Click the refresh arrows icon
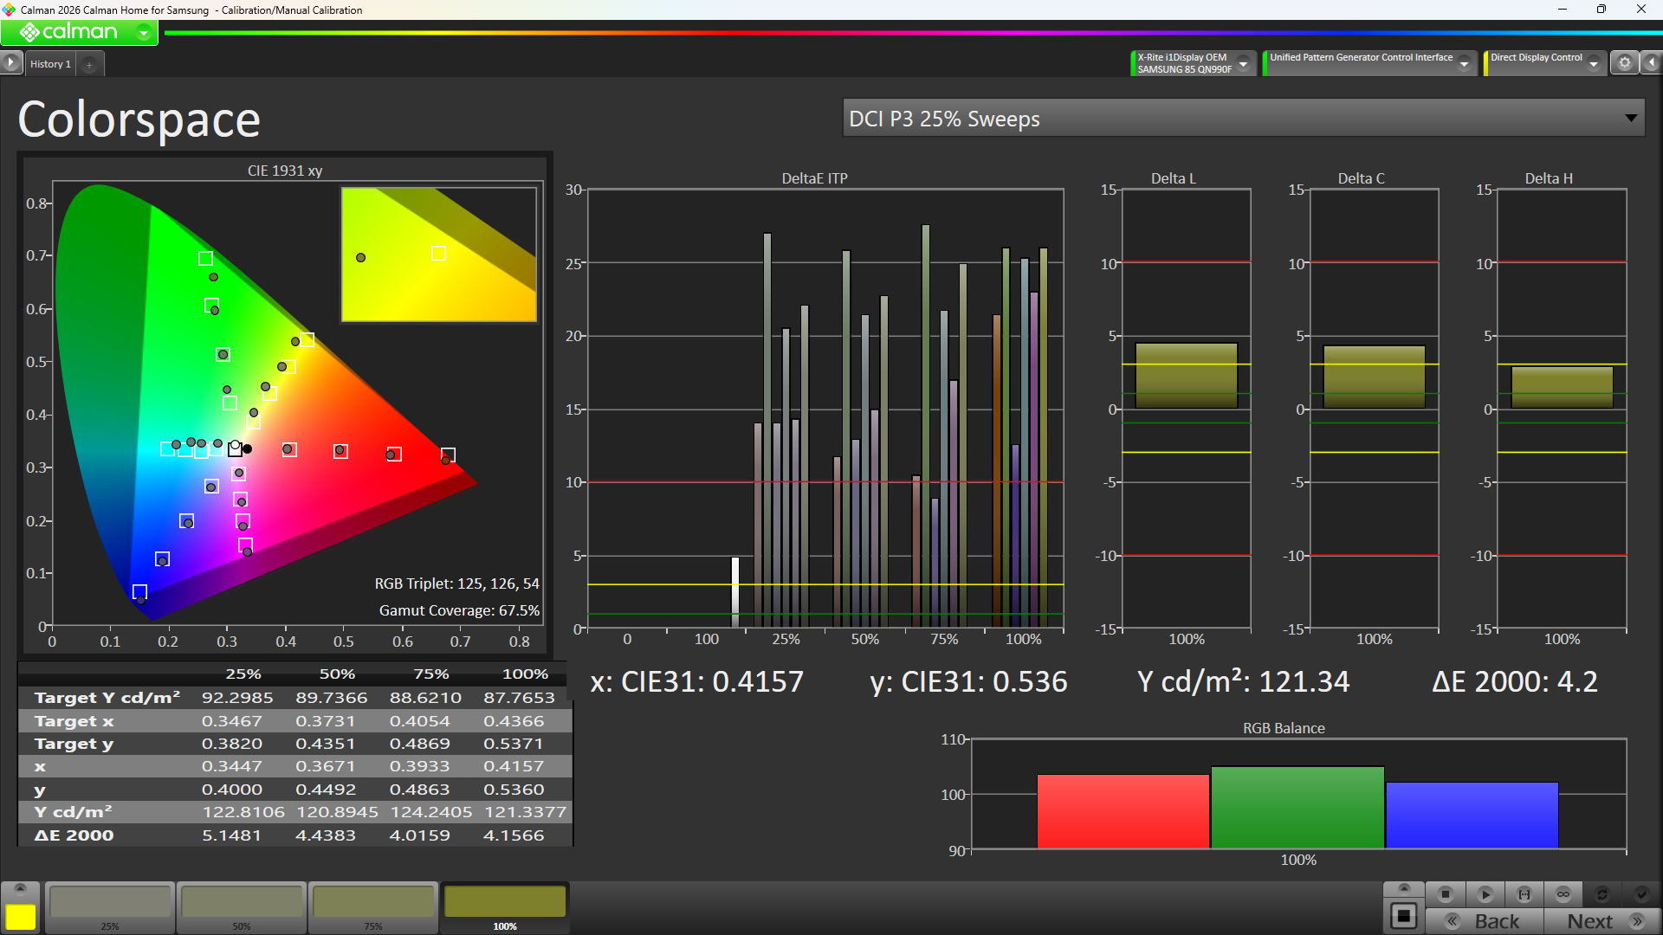 pyautogui.click(x=1602, y=894)
